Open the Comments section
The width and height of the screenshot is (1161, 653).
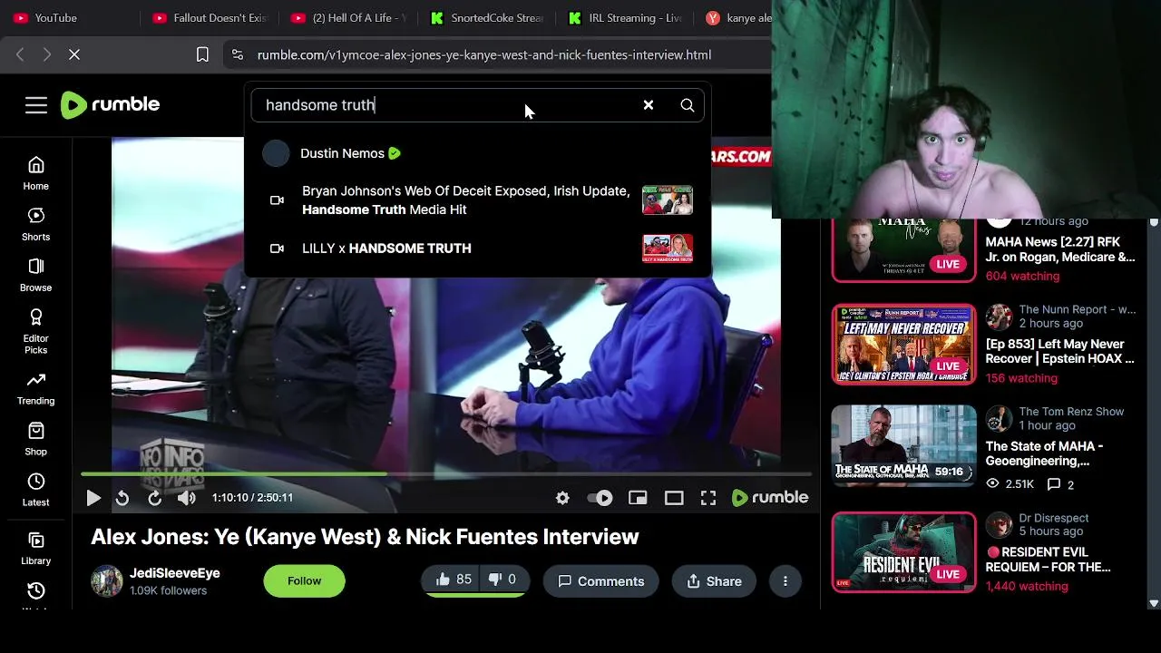[600, 581]
